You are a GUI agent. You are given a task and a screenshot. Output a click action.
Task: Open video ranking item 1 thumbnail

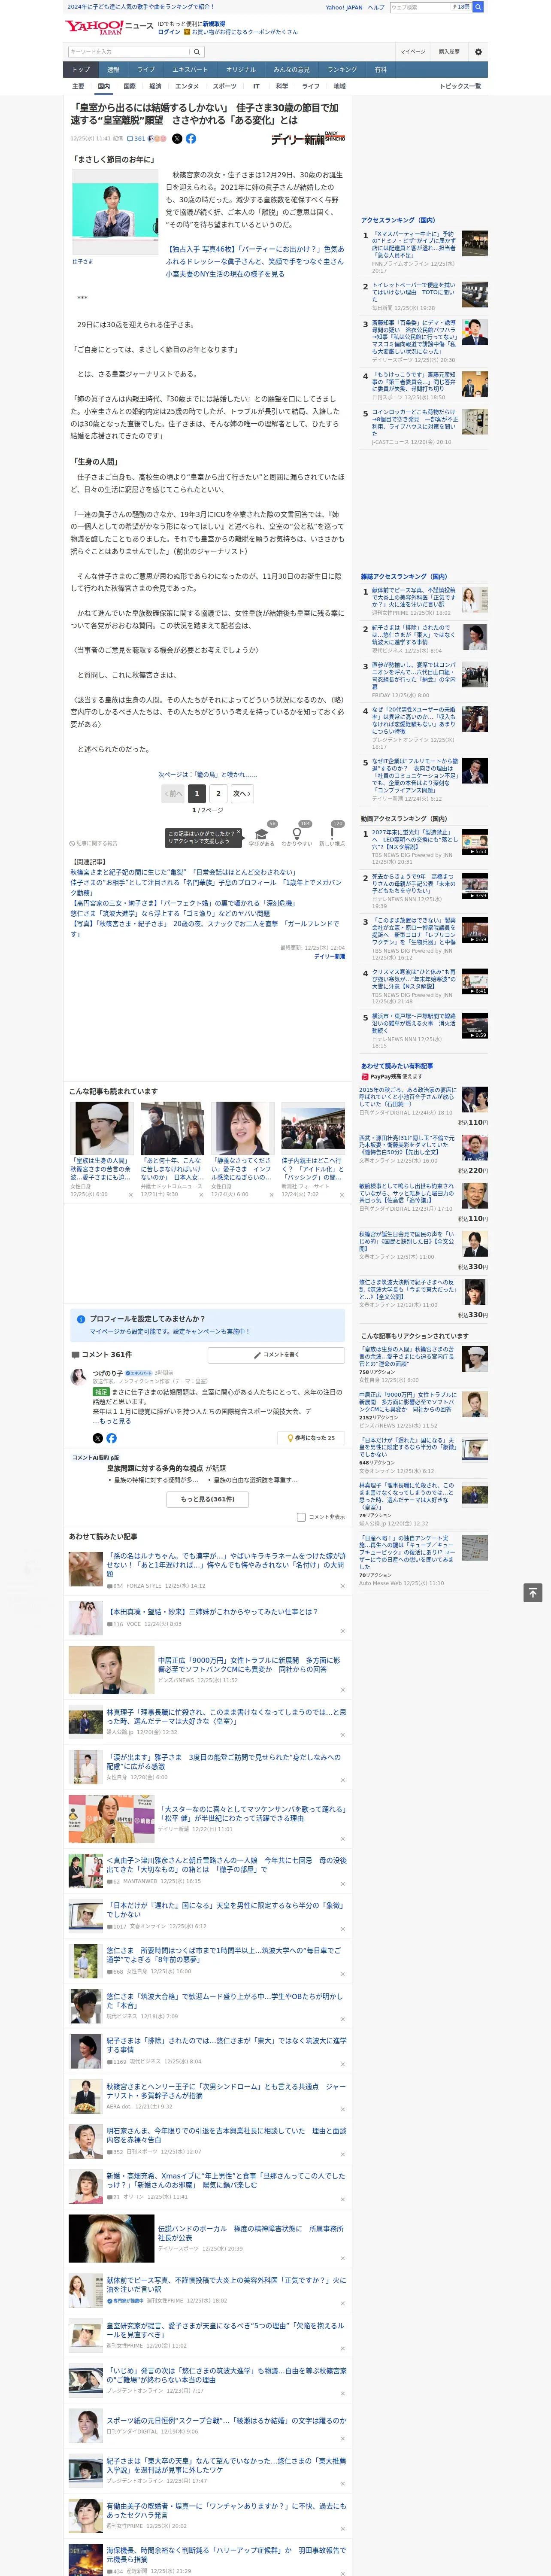point(475,842)
